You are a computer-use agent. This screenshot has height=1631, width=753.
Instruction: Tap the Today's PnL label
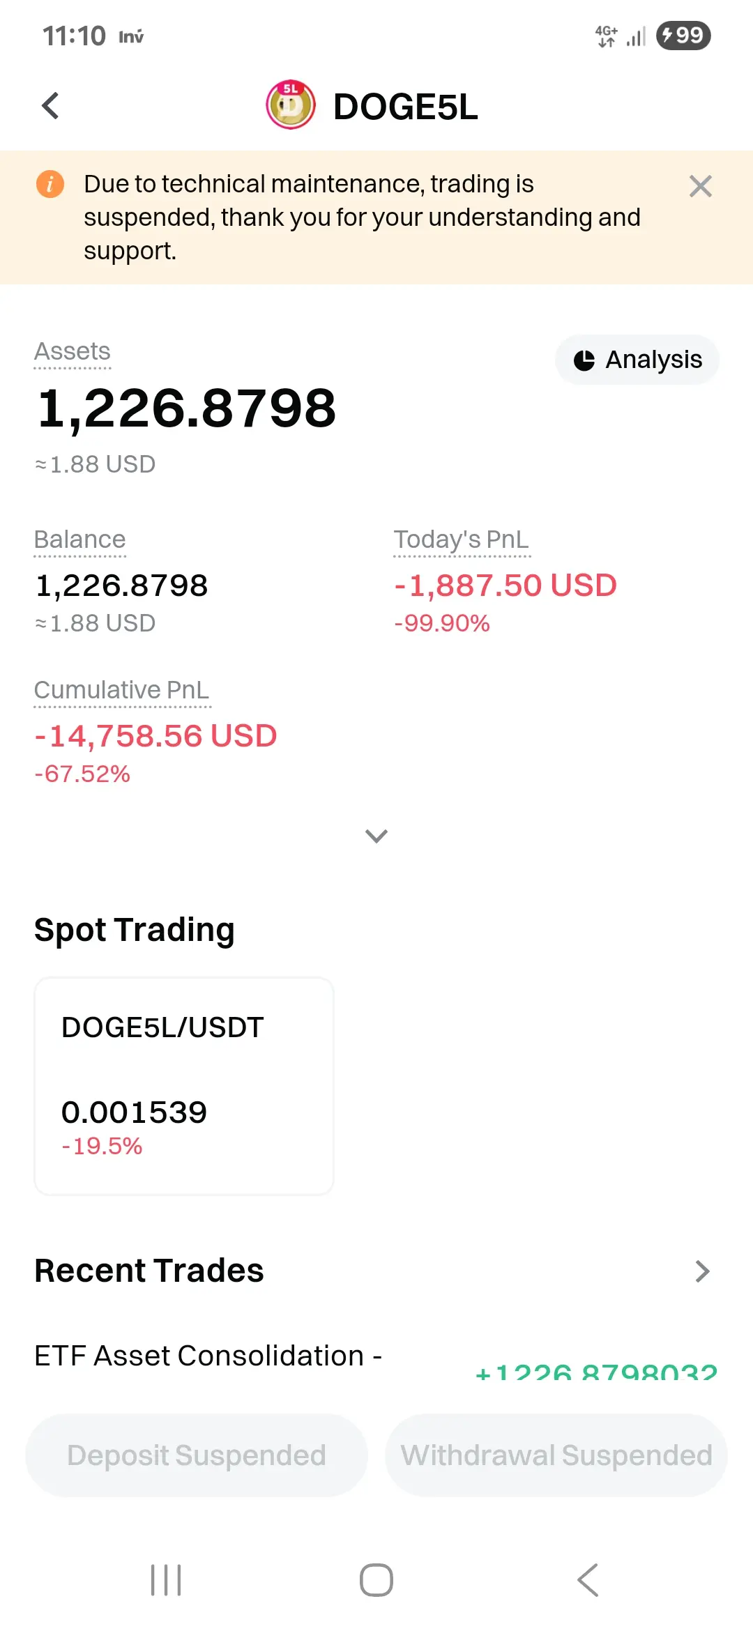[462, 539]
